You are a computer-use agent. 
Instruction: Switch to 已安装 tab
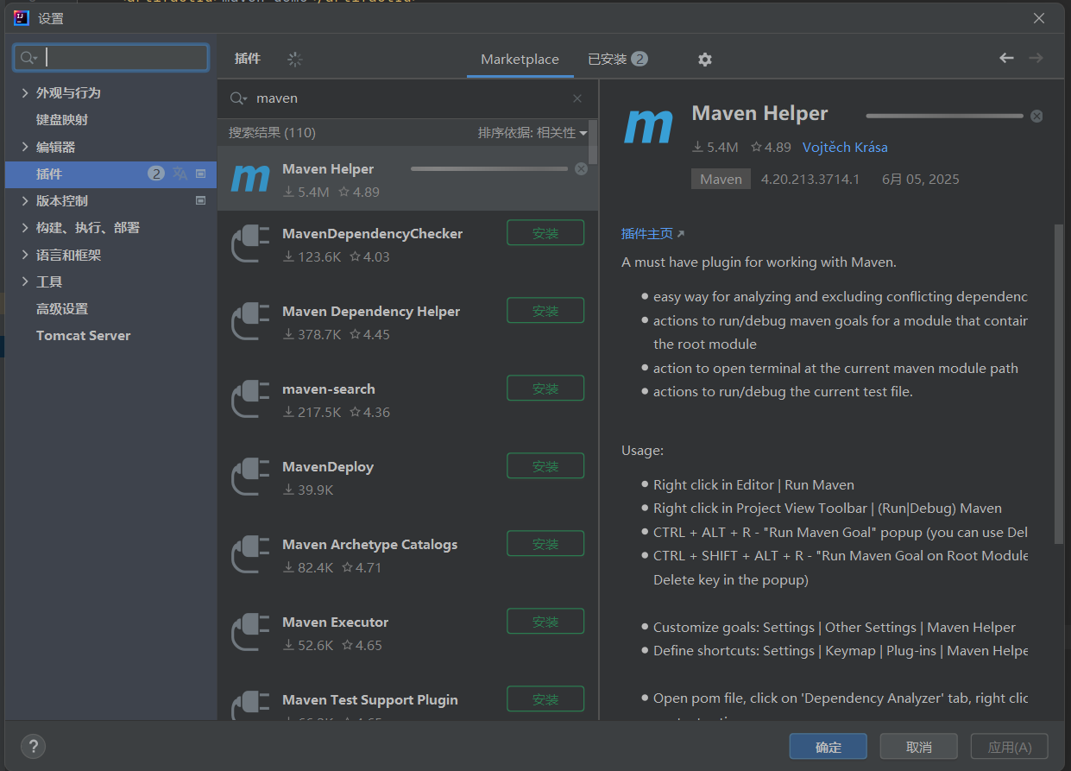click(x=617, y=59)
